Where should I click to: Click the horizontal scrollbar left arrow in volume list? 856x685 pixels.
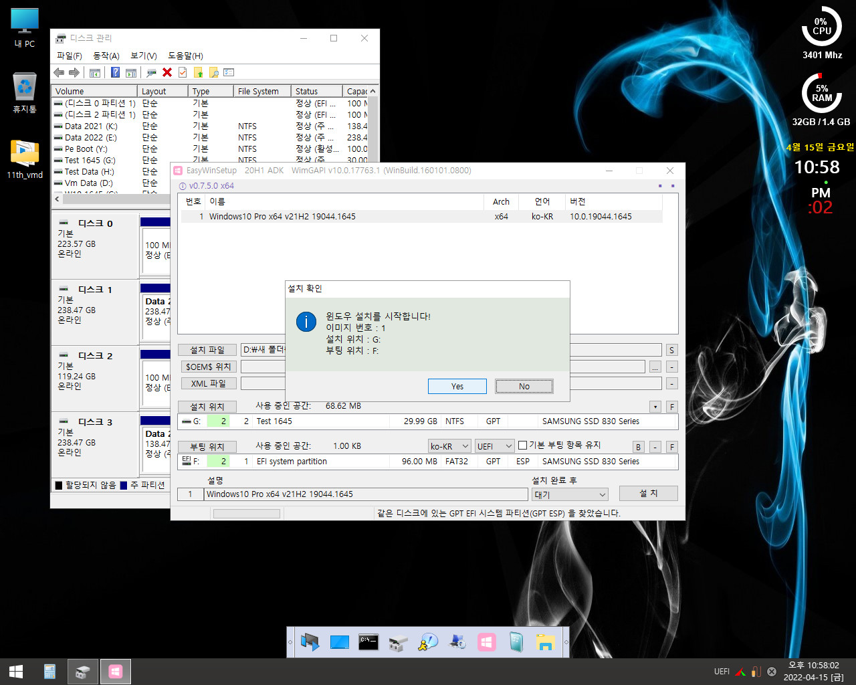57,199
